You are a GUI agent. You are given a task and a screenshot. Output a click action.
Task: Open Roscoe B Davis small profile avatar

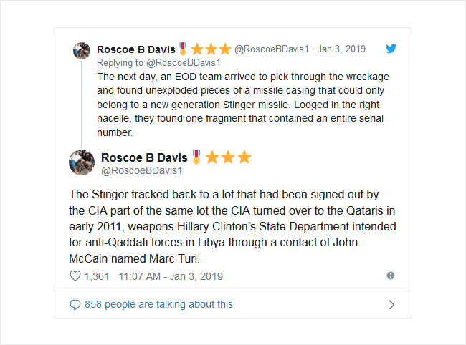82,51
